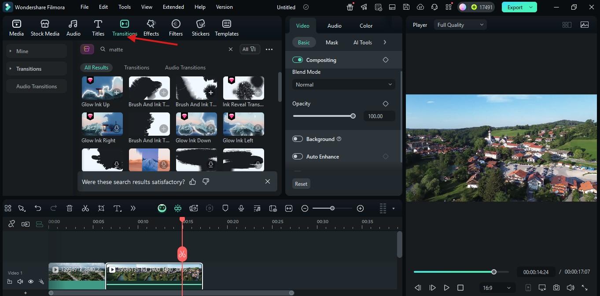The height and width of the screenshot is (296, 600).
Task: Delete selected clip with trash icon
Action: tap(70, 208)
